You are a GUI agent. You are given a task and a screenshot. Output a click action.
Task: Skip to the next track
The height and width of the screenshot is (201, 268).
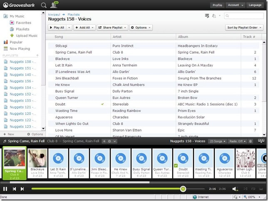point(22,189)
